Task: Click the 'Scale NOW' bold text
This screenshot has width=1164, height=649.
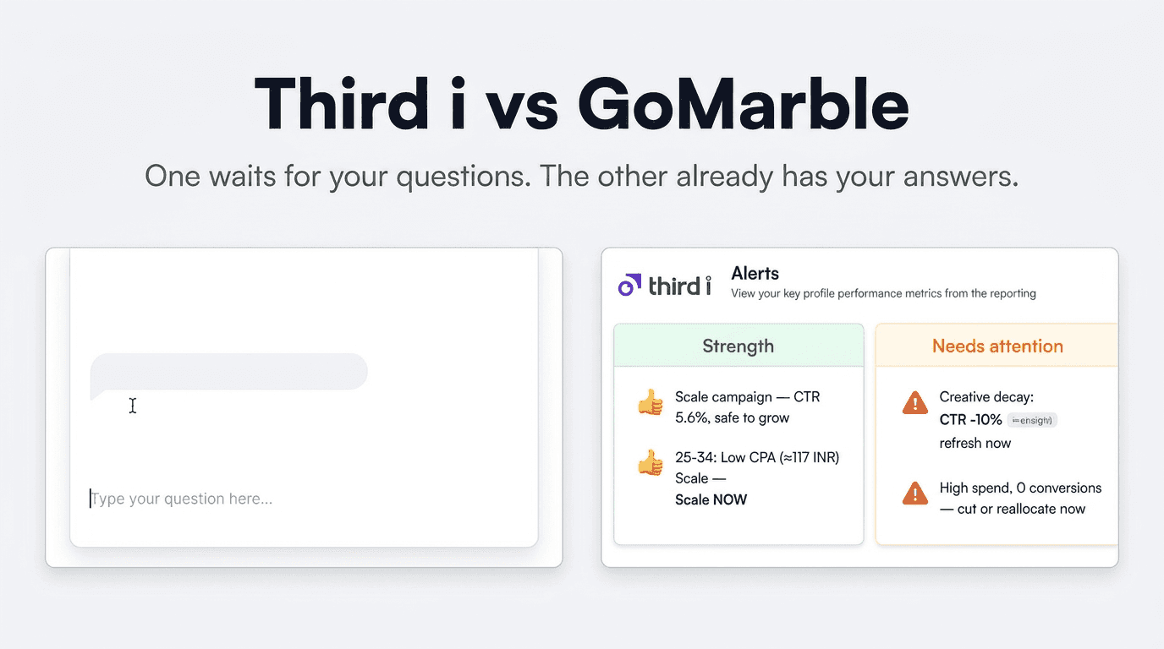Action: 711,499
